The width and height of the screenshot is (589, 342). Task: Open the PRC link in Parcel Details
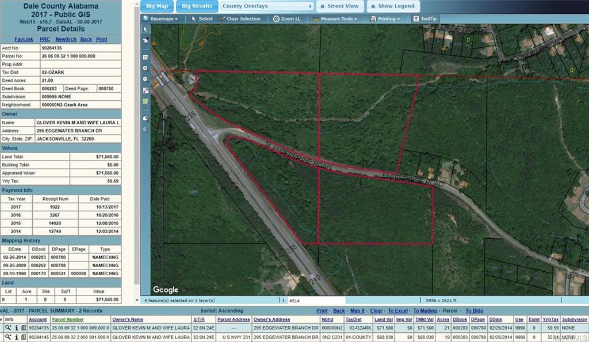45,39
